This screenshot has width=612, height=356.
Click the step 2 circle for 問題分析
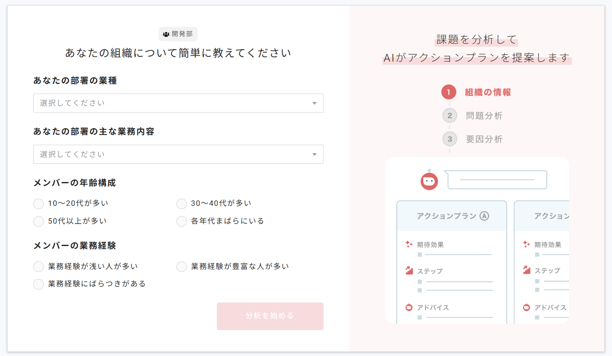pos(449,115)
